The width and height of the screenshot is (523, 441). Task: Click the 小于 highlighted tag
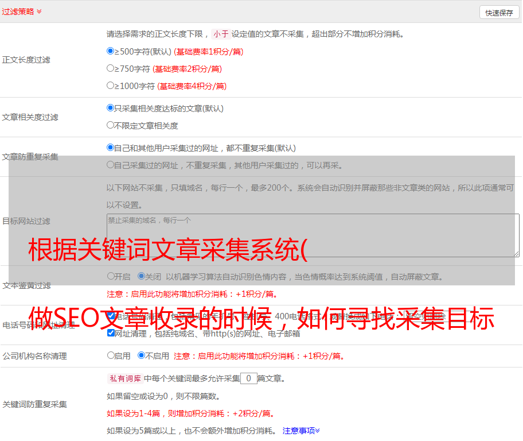tap(221, 34)
